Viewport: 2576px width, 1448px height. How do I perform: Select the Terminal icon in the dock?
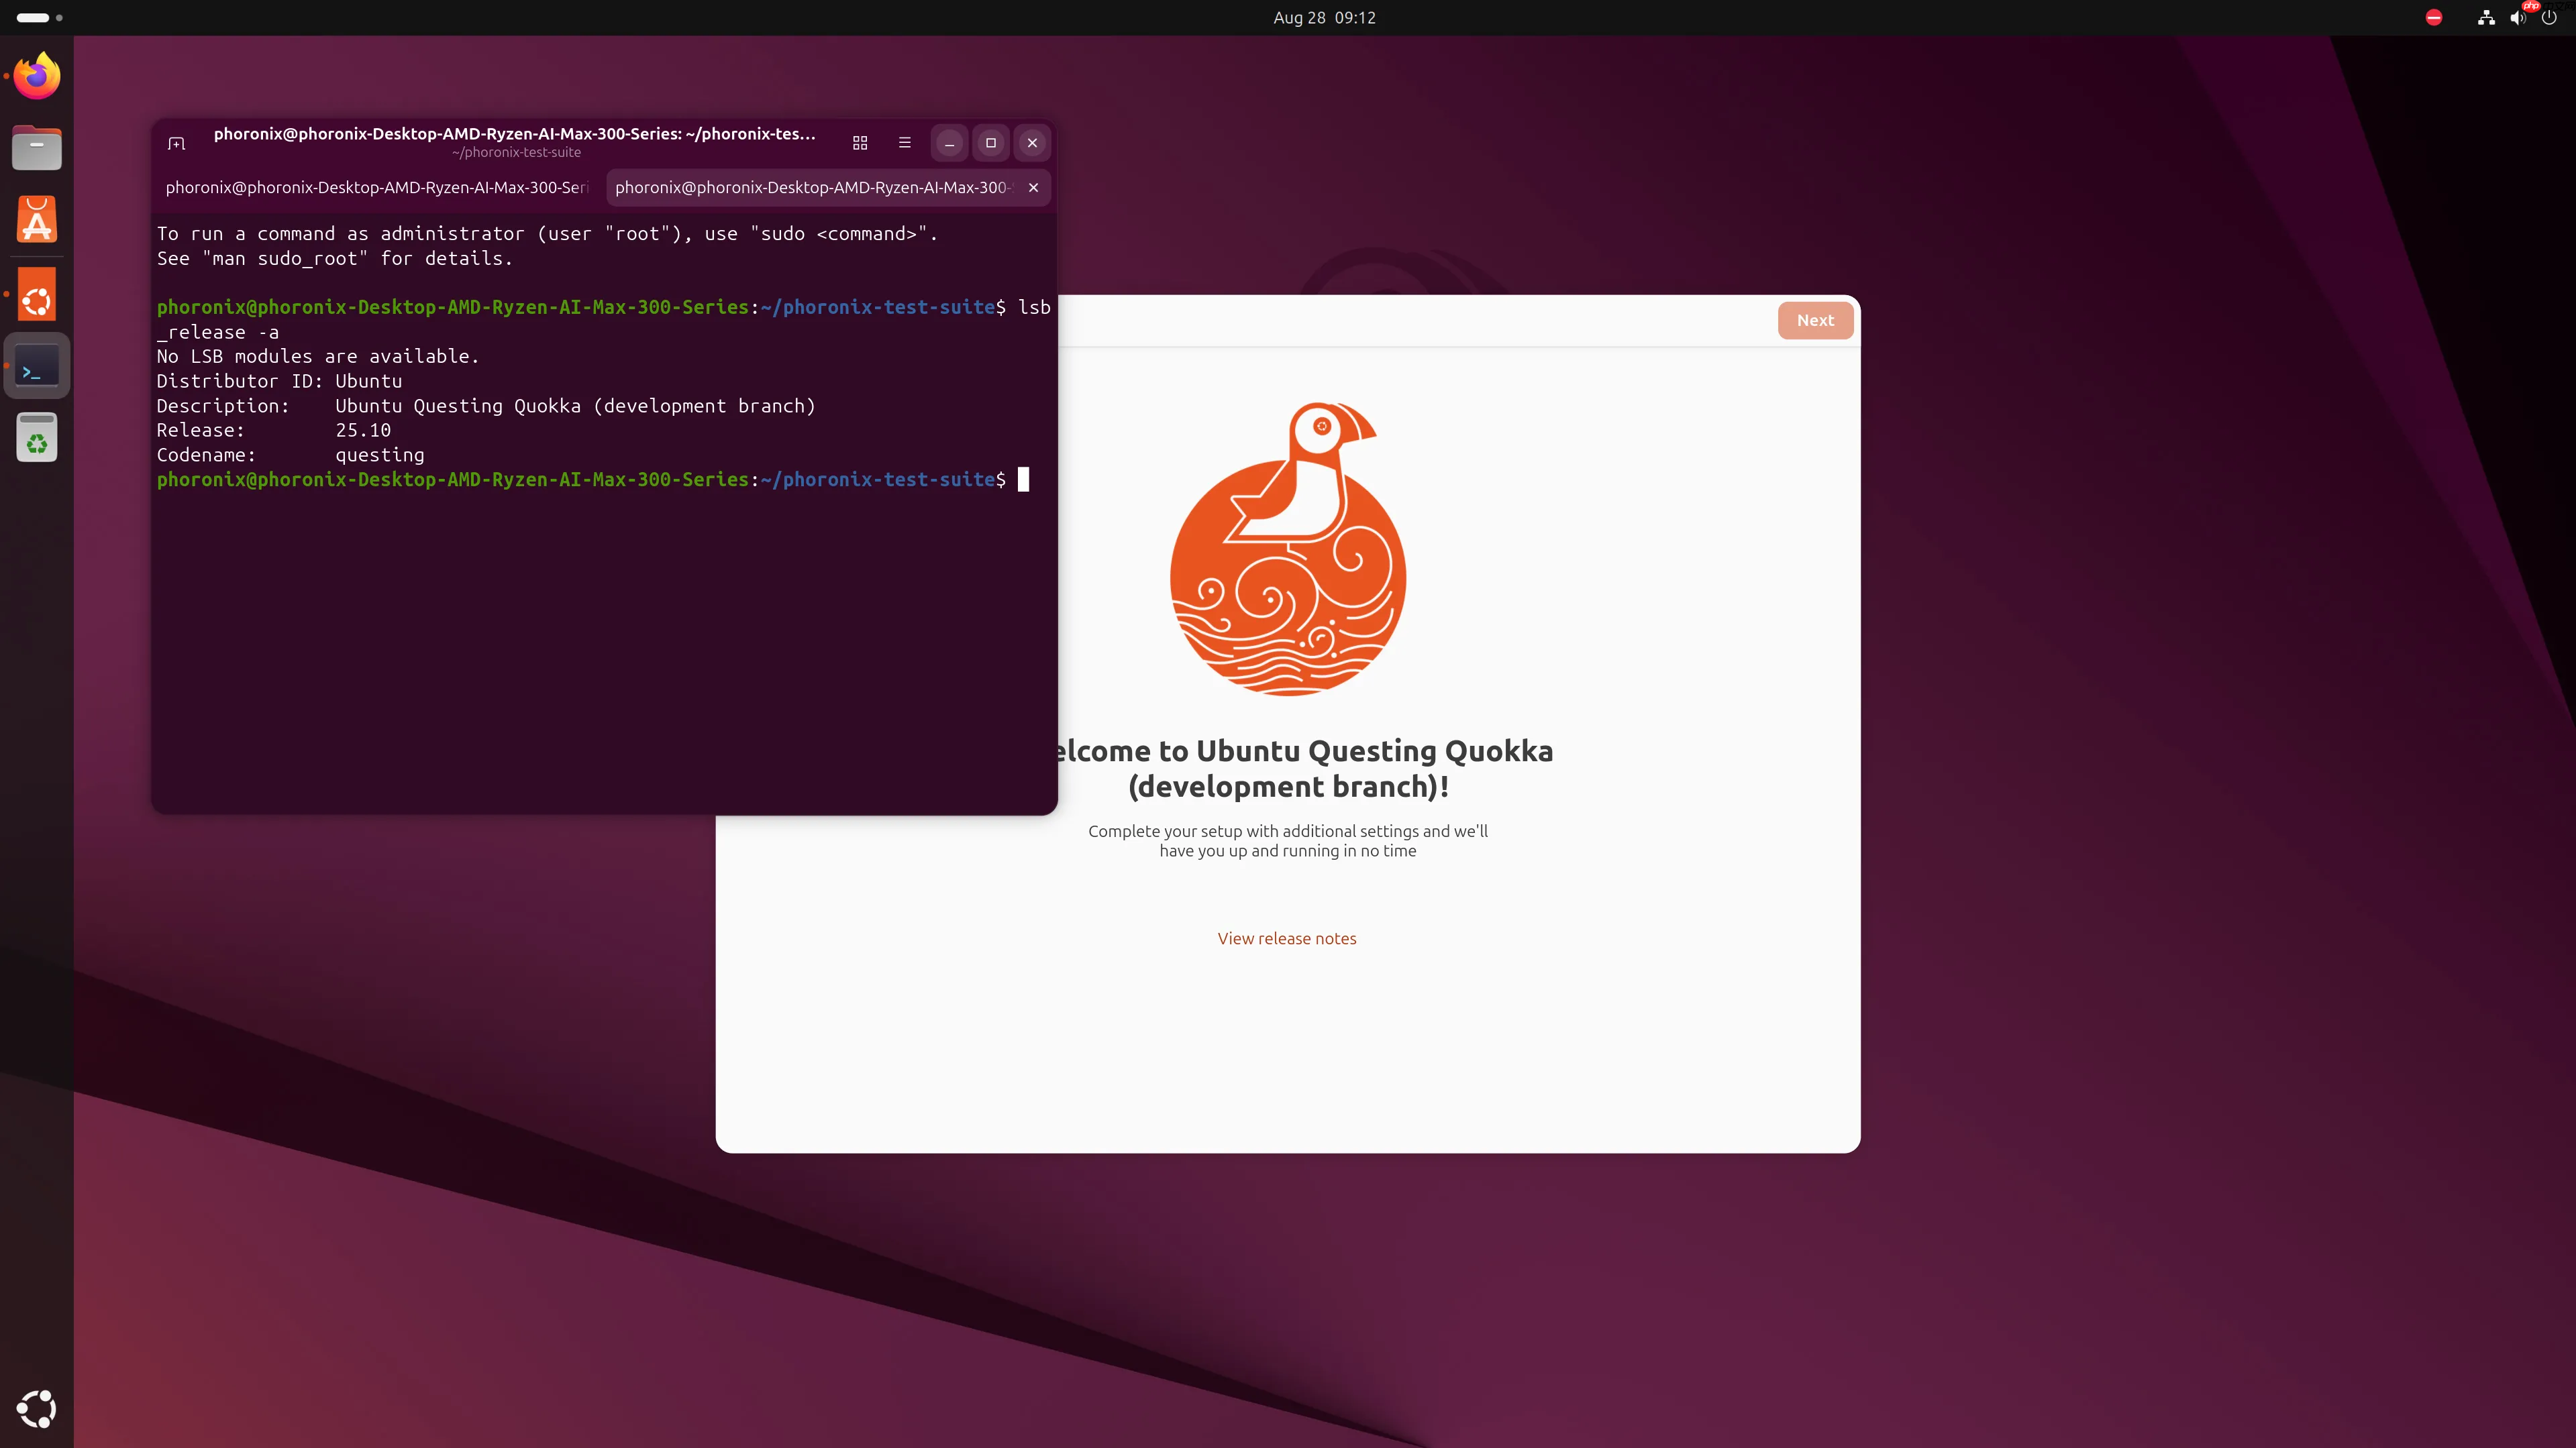36,366
